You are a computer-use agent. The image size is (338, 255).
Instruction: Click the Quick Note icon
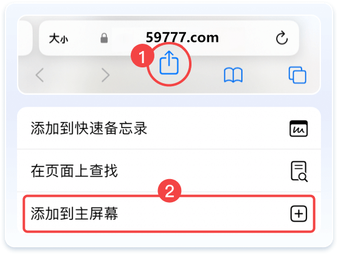click(298, 129)
